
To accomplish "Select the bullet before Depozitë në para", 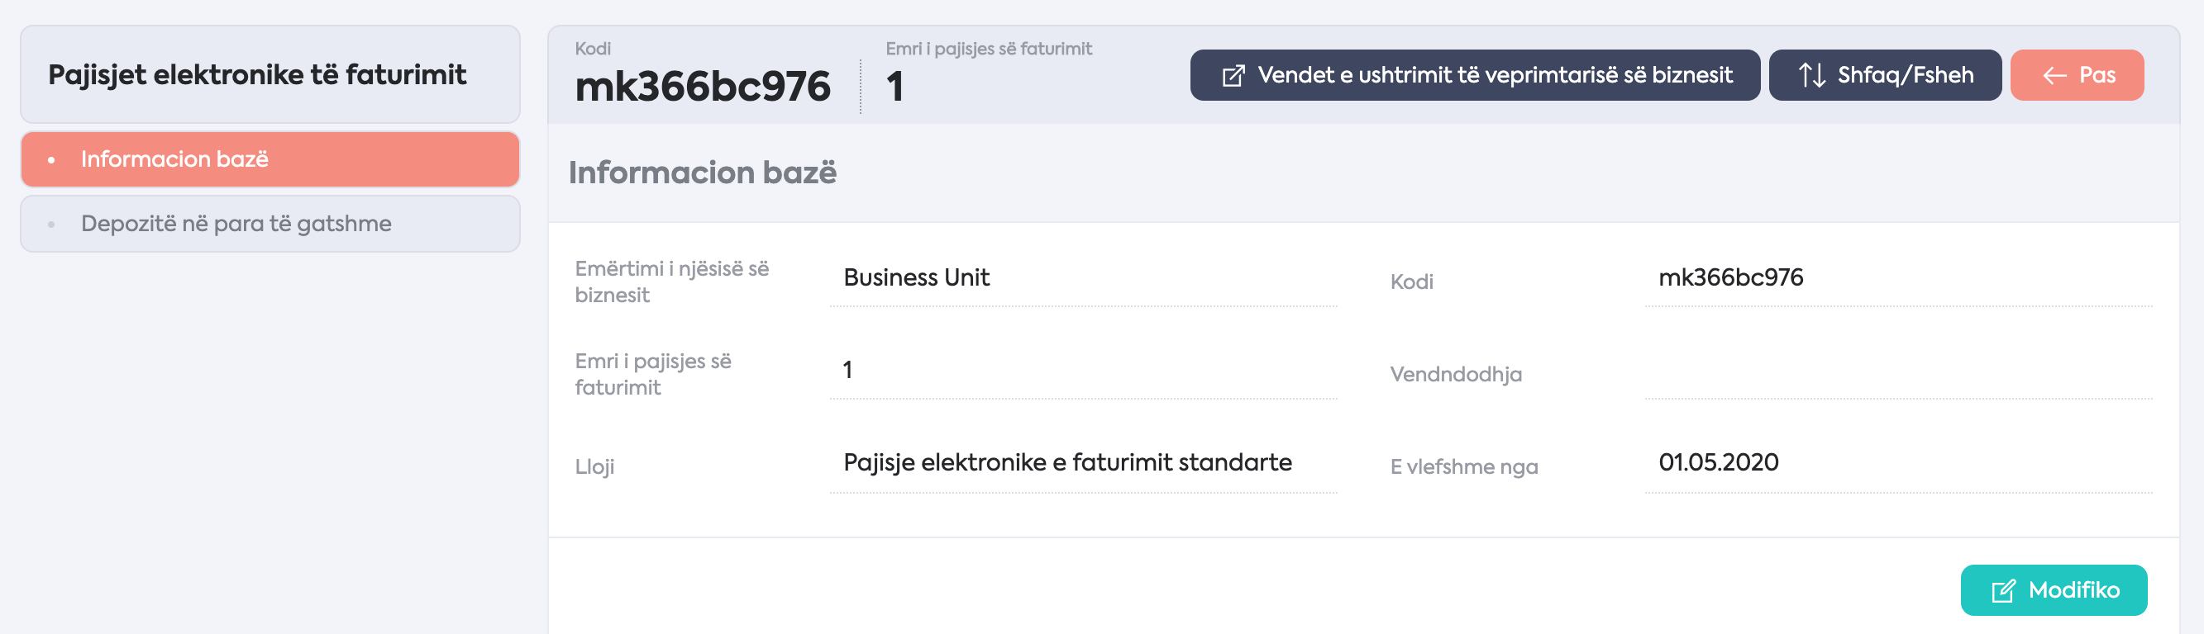I will pyautogui.click(x=51, y=224).
